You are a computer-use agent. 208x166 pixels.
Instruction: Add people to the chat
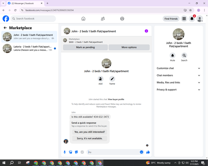[101, 79]
